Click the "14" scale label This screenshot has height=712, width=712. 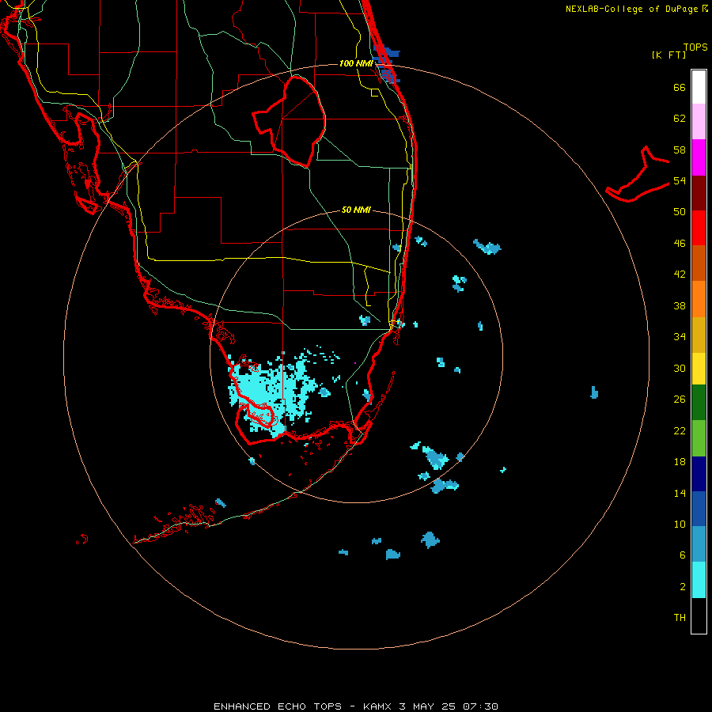pos(680,493)
